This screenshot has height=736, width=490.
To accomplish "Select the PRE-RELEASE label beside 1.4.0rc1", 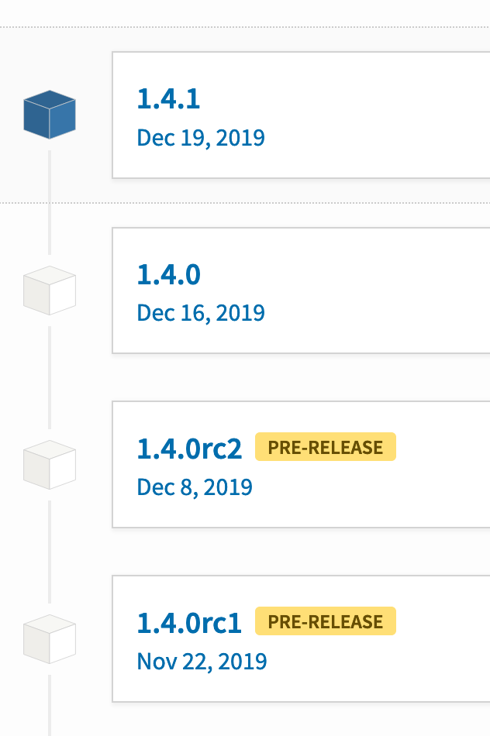I will [325, 621].
